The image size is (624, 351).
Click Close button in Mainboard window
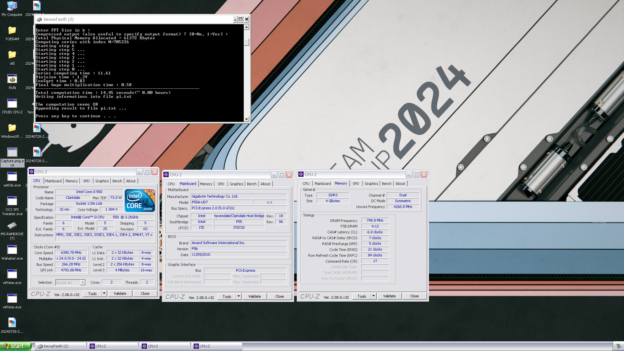[279, 296]
